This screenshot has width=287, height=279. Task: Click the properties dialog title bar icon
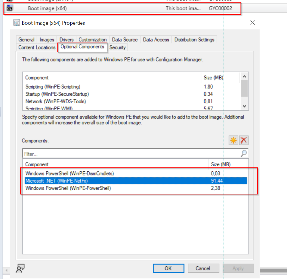(17, 23)
